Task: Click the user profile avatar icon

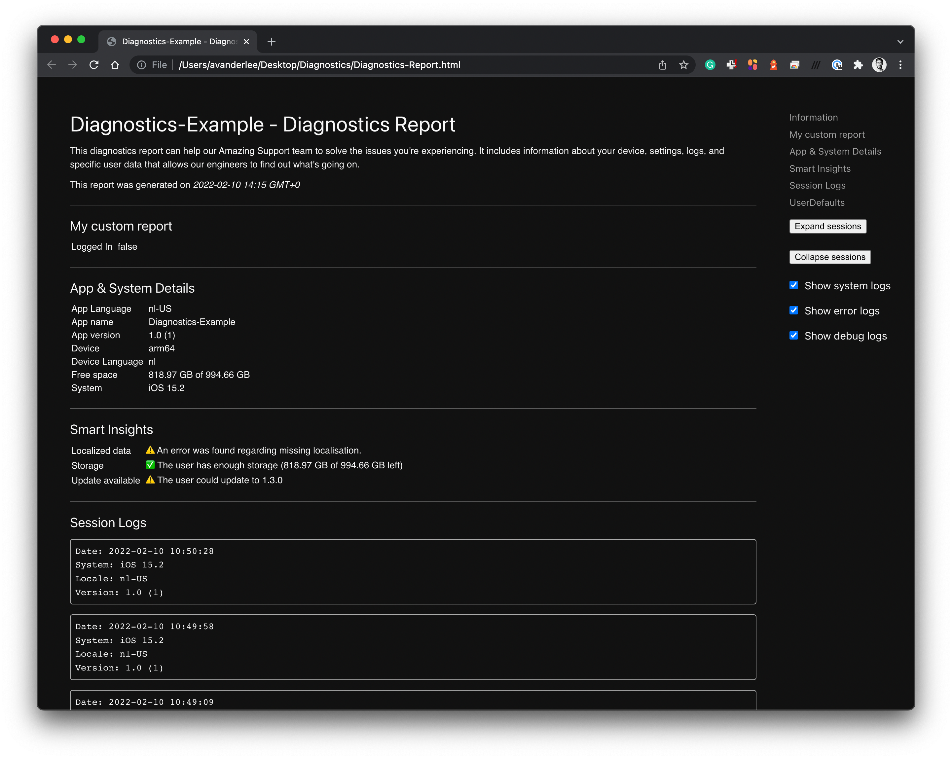Action: click(x=879, y=65)
